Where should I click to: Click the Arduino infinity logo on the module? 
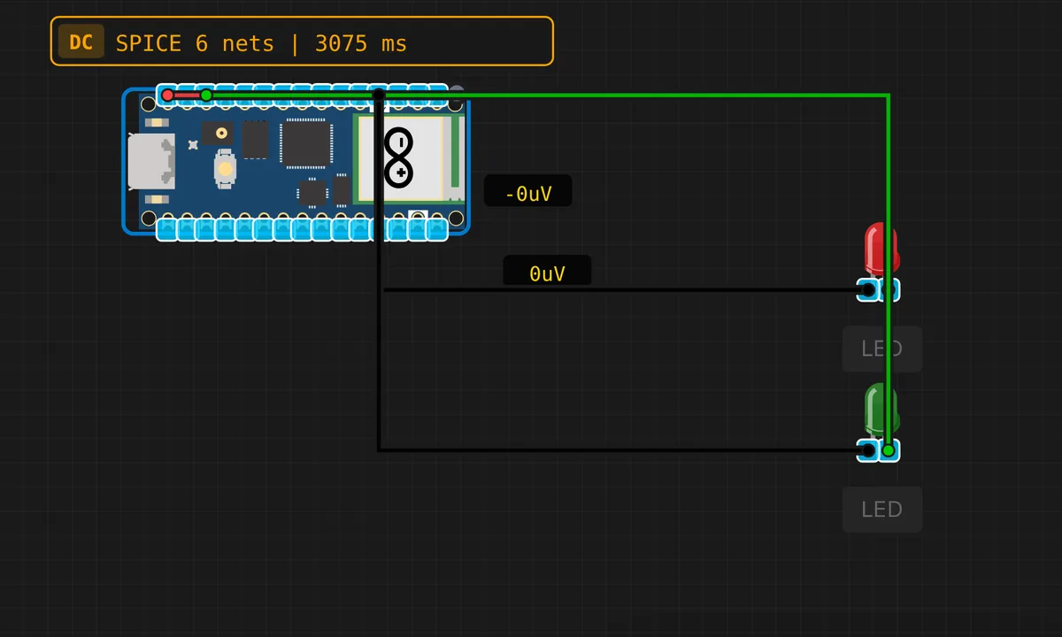399,157
